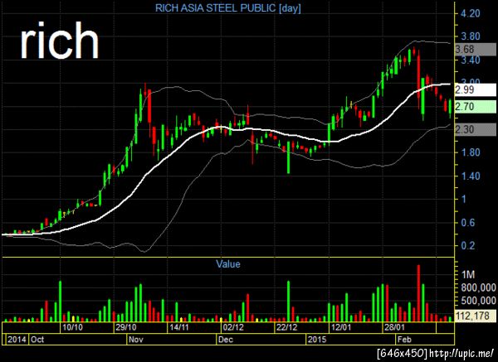Select the green 2.70 last price label
Viewport: 498px width, 362px height.
tap(475, 107)
